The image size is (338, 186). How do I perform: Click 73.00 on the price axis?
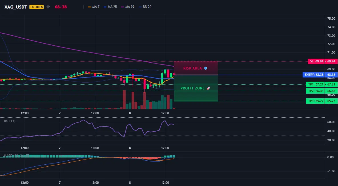[331, 36]
